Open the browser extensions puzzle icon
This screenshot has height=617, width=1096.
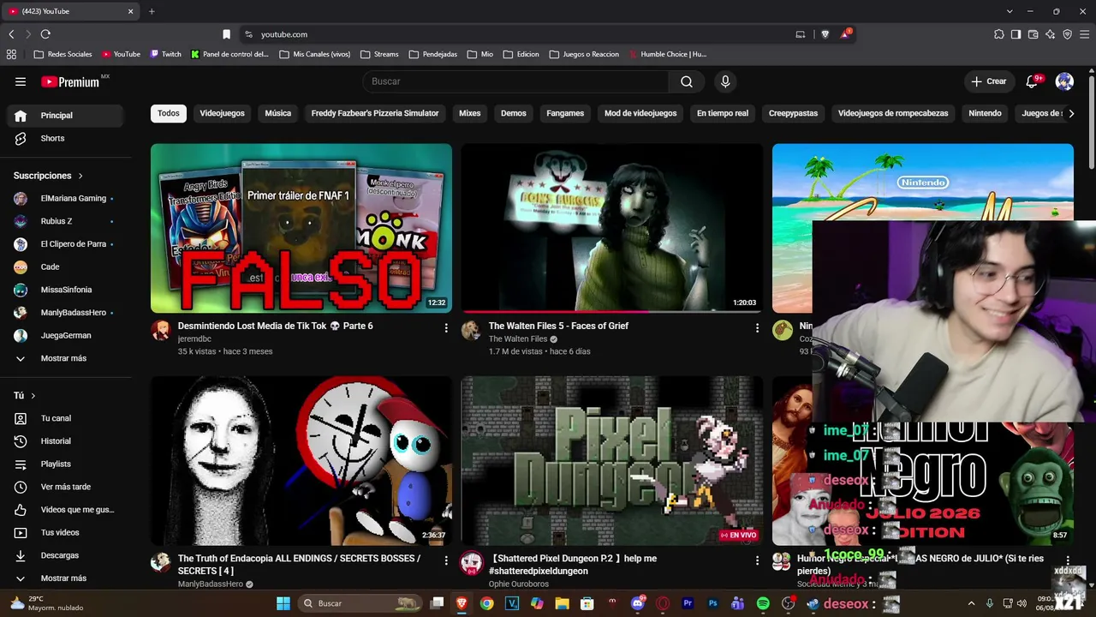pos(999,34)
